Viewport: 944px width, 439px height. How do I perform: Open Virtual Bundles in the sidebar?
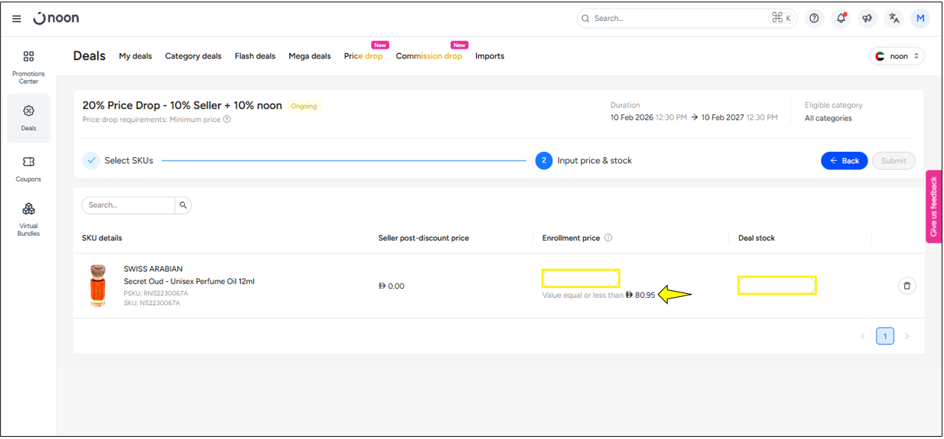click(x=28, y=218)
